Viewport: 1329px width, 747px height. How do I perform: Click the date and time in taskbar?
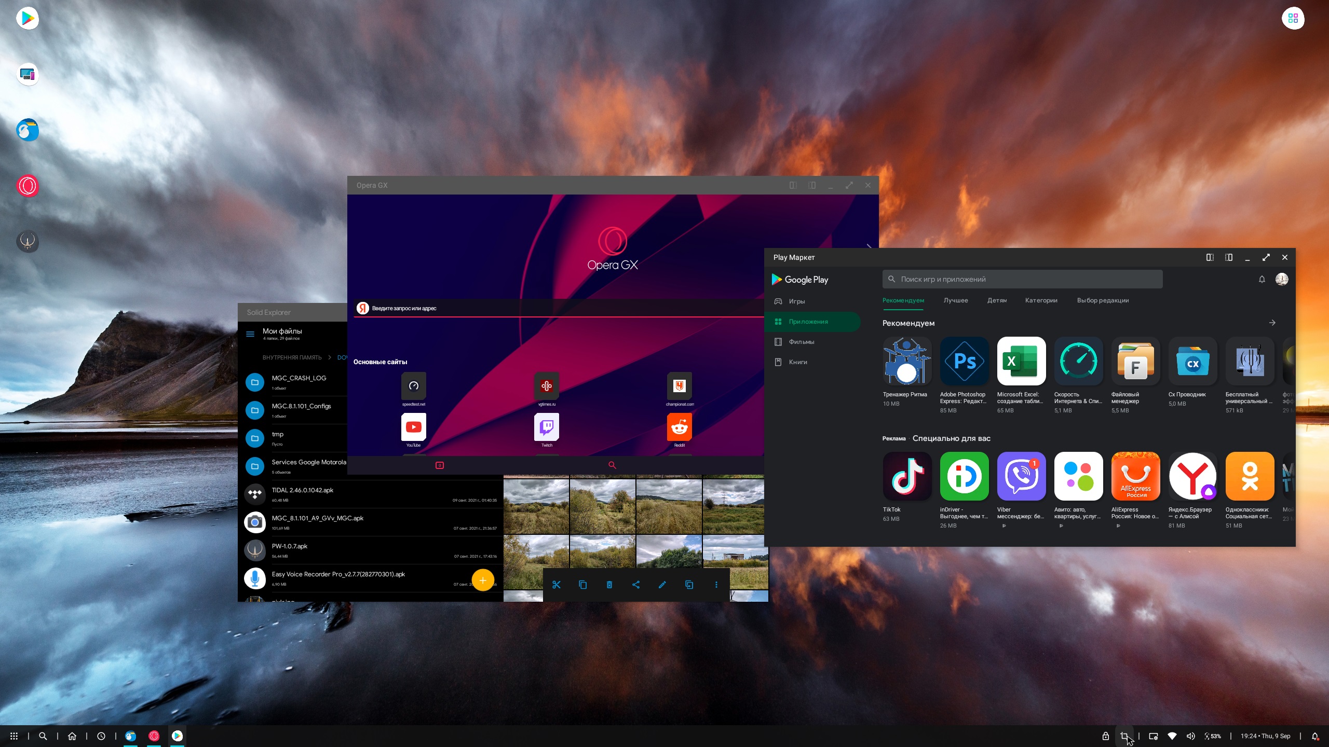1265,736
